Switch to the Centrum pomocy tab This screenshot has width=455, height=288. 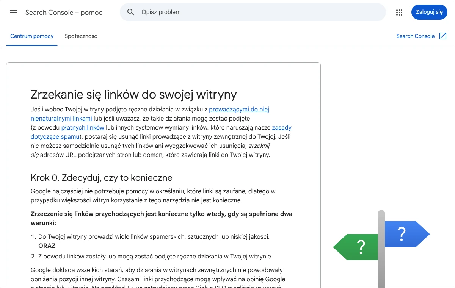tap(32, 36)
